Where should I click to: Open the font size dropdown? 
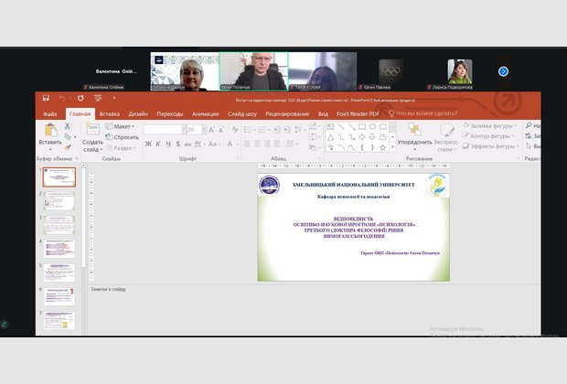[x=201, y=130]
